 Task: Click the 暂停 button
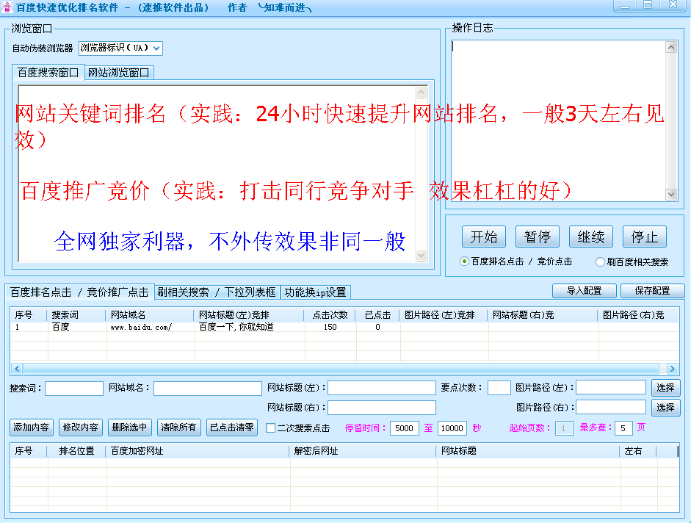(538, 237)
